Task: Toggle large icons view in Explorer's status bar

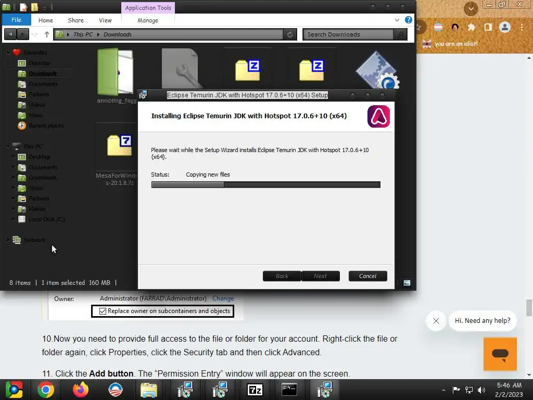Action: pyautogui.click(x=407, y=283)
